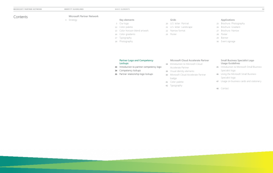Select the Microsoft Cloud Accelerate Partner section heading
This screenshot has width=273, height=173.
pyautogui.click(x=190, y=60)
